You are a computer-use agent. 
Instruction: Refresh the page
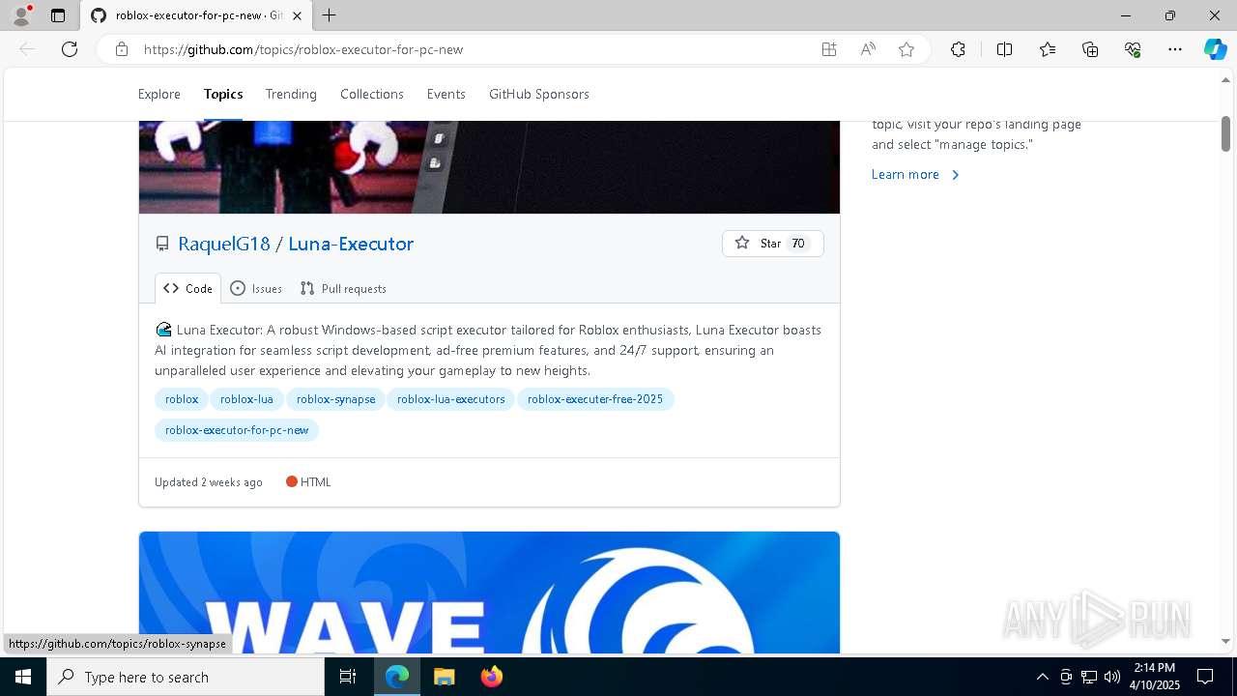tap(70, 49)
